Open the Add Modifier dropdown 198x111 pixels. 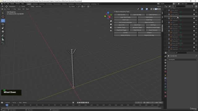182,60
